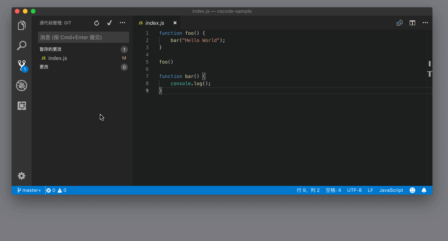Open editor more actions ellipsis menu
The image size is (448, 241).
point(425,23)
